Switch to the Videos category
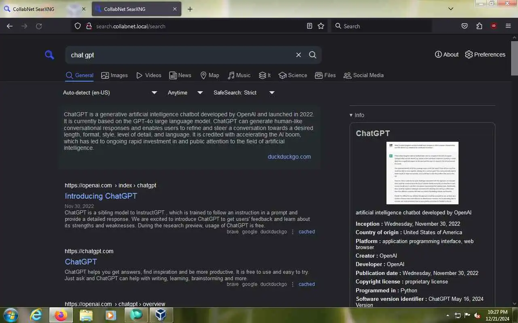This screenshot has height=323, width=518. pyautogui.click(x=149, y=75)
